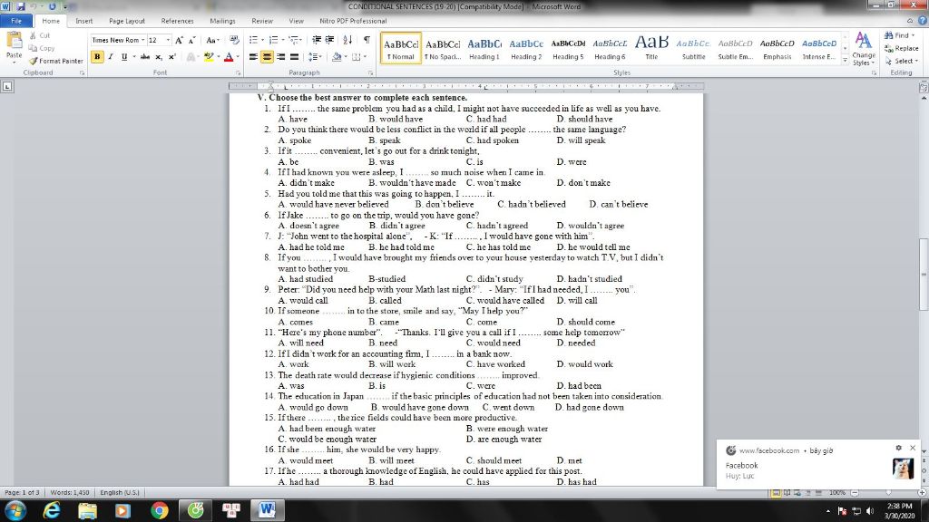
Task: Switch to the Page Layout tab
Action: tap(127, 21)
